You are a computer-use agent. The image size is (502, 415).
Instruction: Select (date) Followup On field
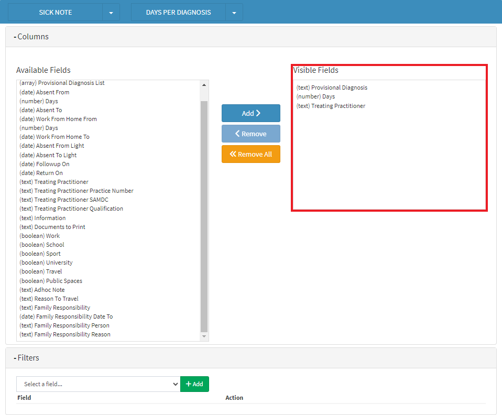[44, 164]
